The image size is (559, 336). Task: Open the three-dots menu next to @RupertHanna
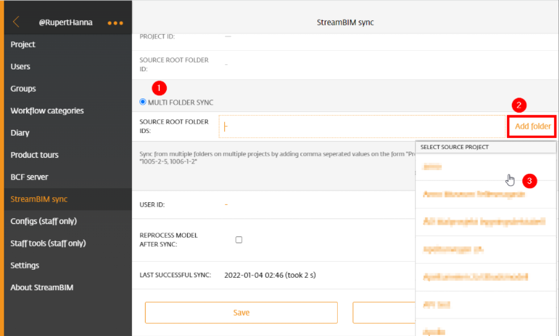(x=115, y=23)
